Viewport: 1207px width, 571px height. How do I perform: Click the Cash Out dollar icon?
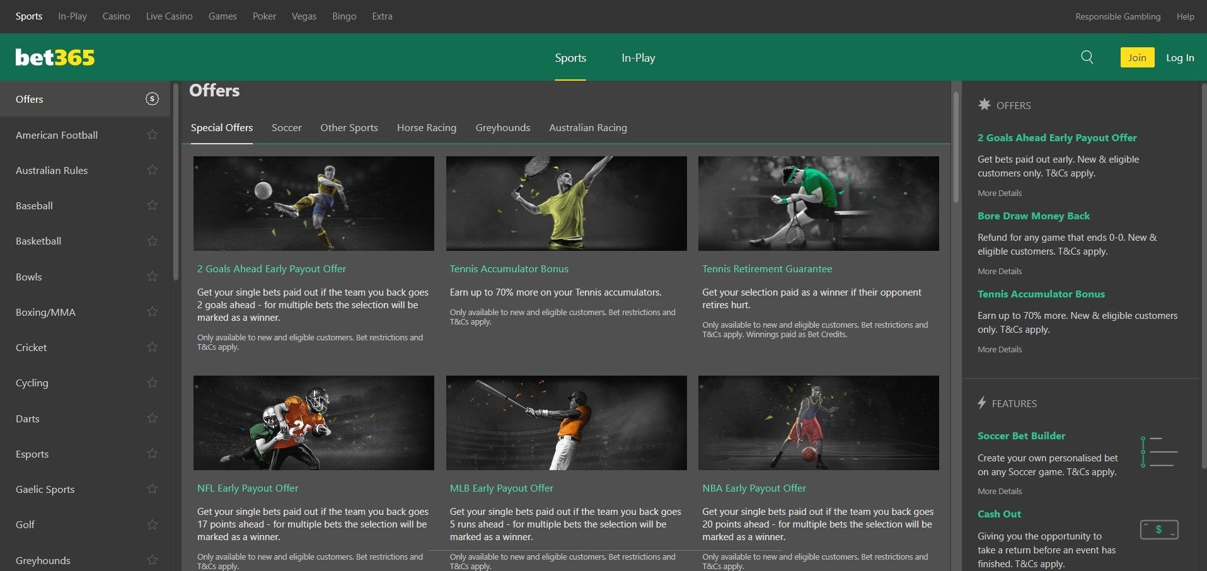(1159, 529)
